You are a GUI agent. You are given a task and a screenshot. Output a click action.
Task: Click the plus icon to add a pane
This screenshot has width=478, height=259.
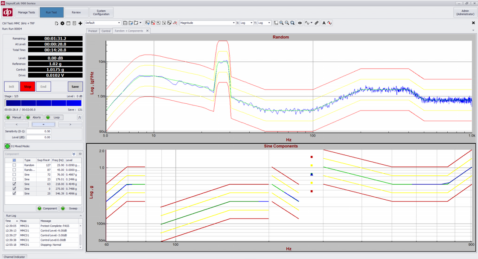[x=80, y=23]
